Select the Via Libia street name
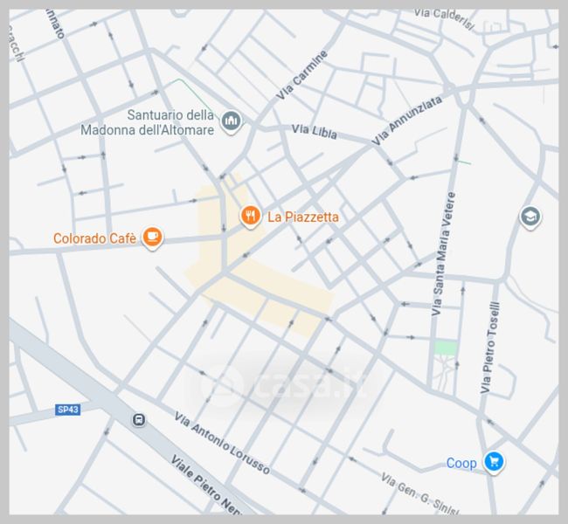568x524 pixels. point(315,132)
